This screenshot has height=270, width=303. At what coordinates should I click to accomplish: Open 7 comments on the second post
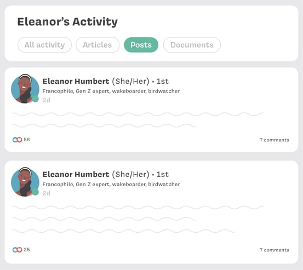275,250
